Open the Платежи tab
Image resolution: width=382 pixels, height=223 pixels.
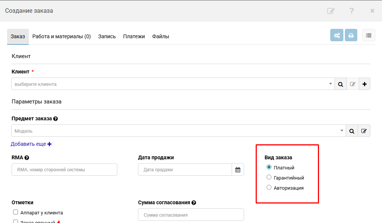[134, 36]
